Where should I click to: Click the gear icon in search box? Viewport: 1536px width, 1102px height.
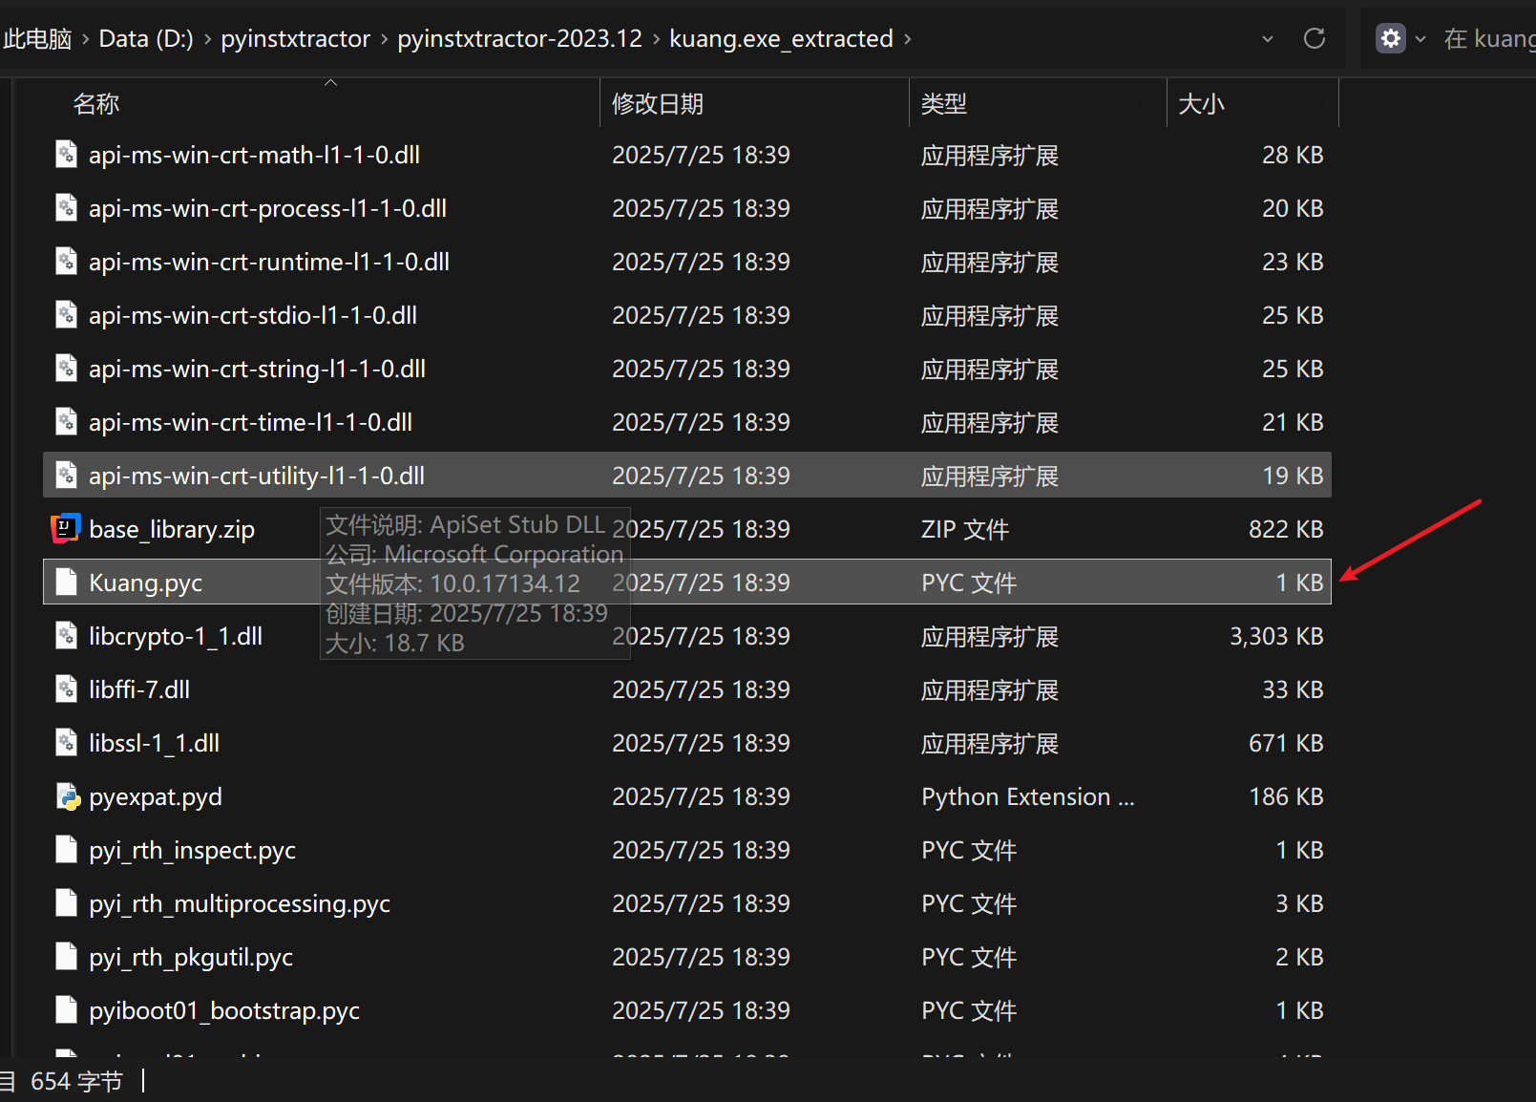click(1390, 38)
